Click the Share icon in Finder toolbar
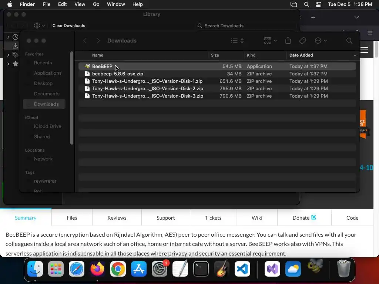 coord(288,40)
